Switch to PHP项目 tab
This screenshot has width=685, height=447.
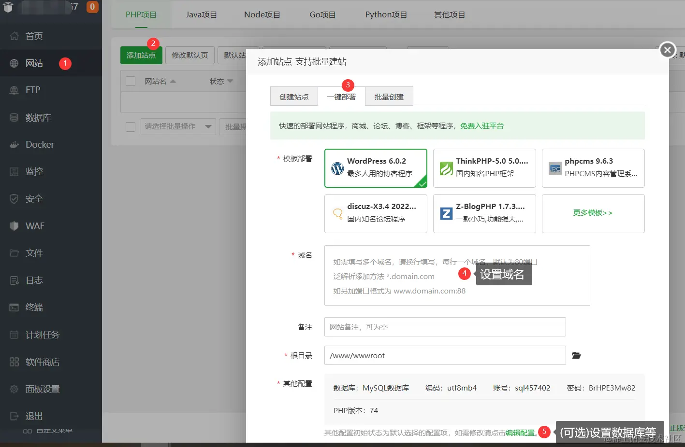coord(141,14)
